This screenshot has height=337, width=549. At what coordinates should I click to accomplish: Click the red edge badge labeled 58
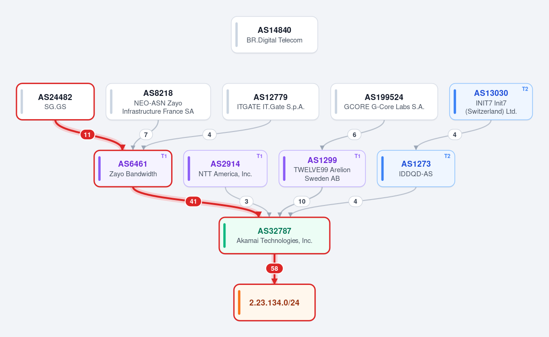click(x=274, y=269)
